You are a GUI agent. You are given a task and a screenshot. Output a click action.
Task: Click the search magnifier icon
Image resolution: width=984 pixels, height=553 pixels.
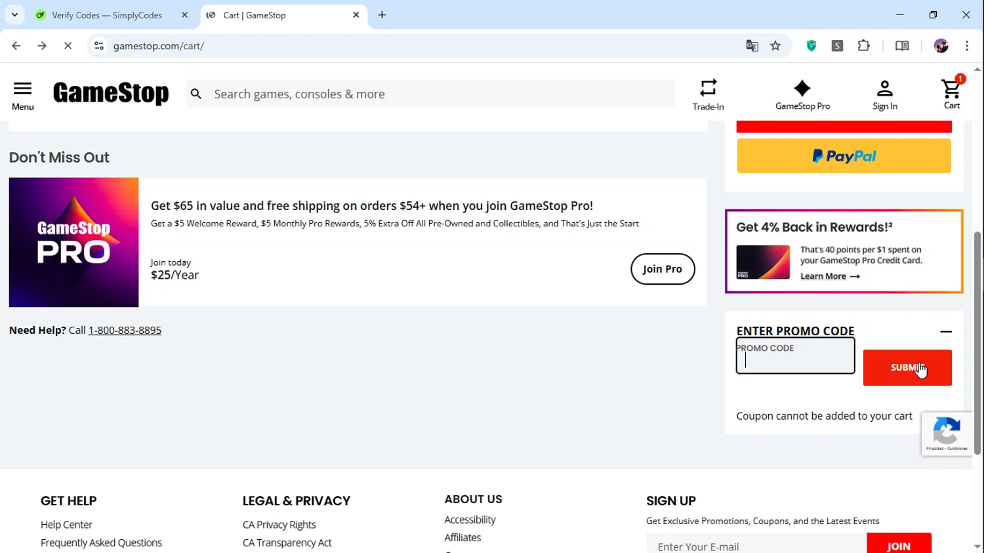196,94
